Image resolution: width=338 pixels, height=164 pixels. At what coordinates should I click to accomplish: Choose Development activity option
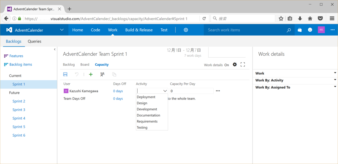(152, 109)
